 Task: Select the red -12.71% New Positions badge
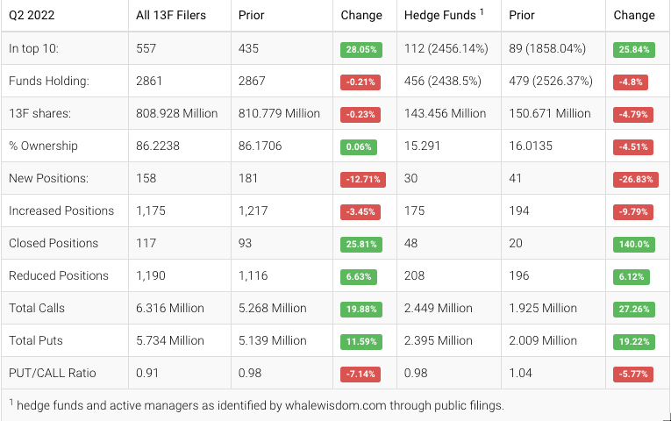(360, 180)
